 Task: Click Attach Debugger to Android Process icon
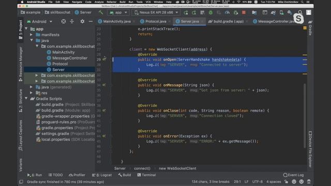click(236, 12)
